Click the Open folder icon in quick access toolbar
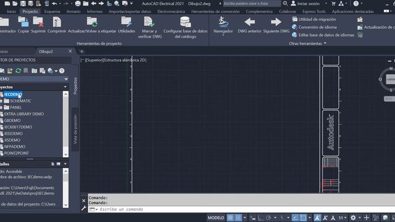This screenshot has height=222, width=395. tap(15, 4)
